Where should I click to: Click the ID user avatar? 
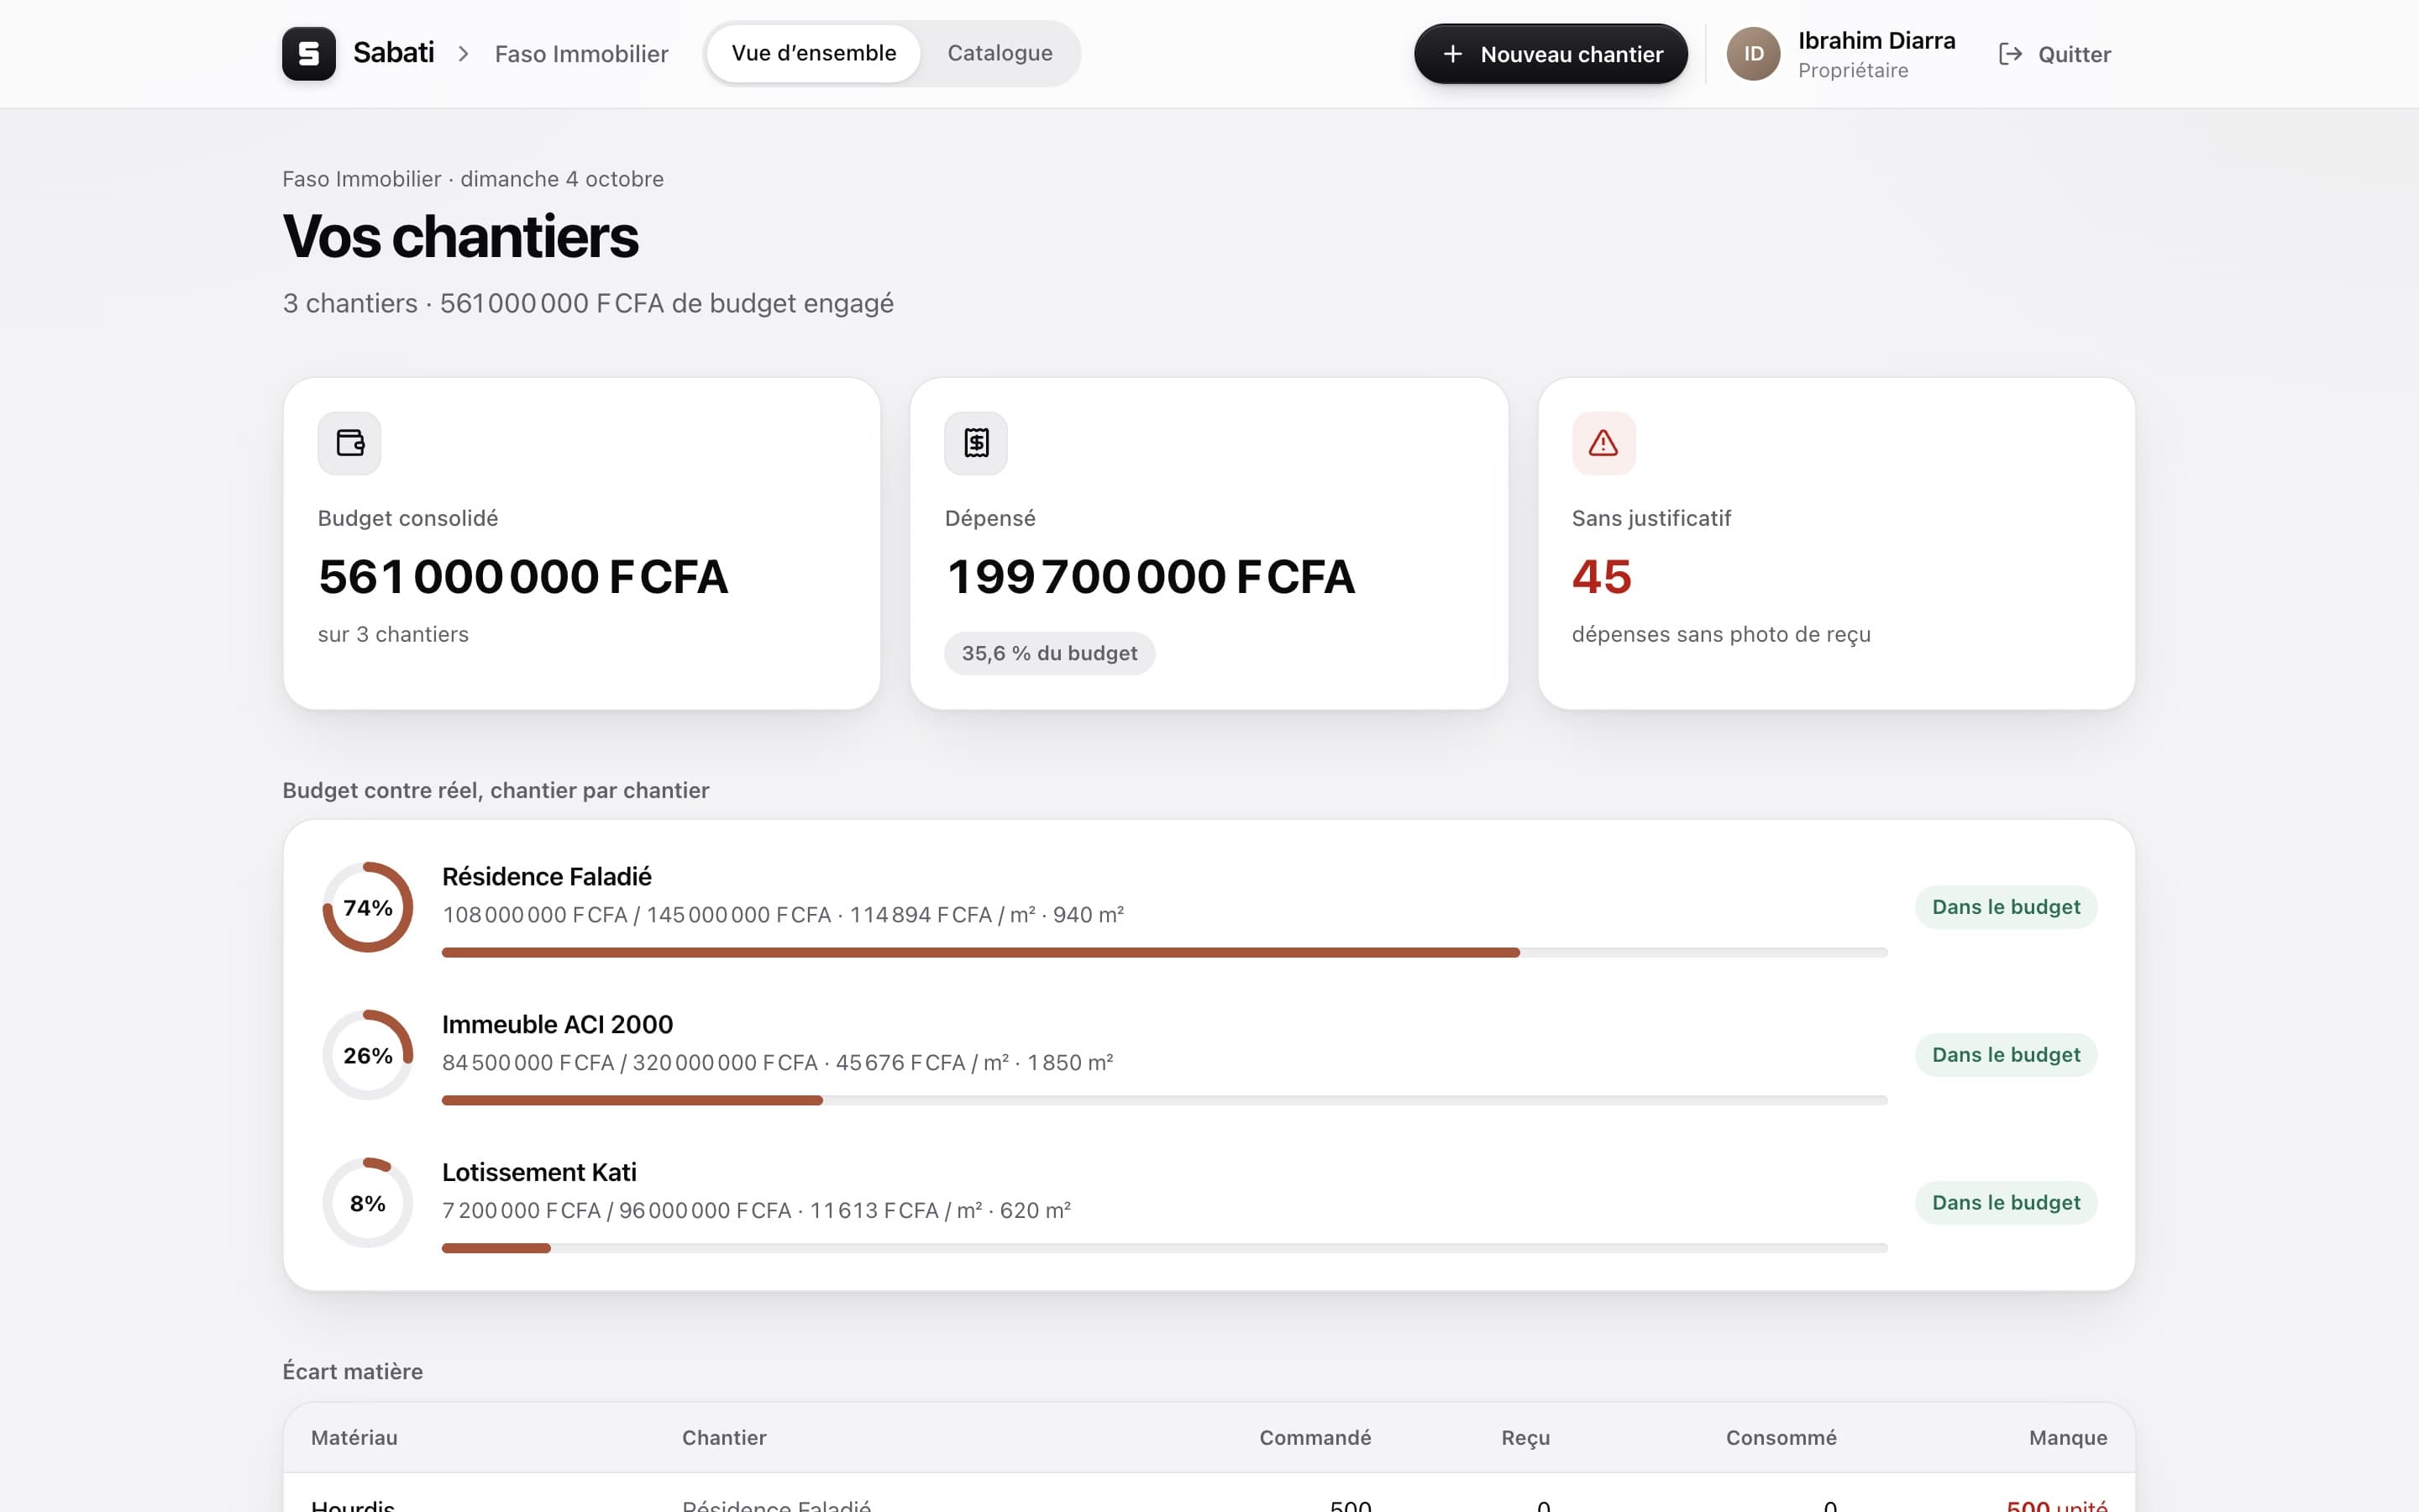pyautogui.click(x=1753, y=54)
